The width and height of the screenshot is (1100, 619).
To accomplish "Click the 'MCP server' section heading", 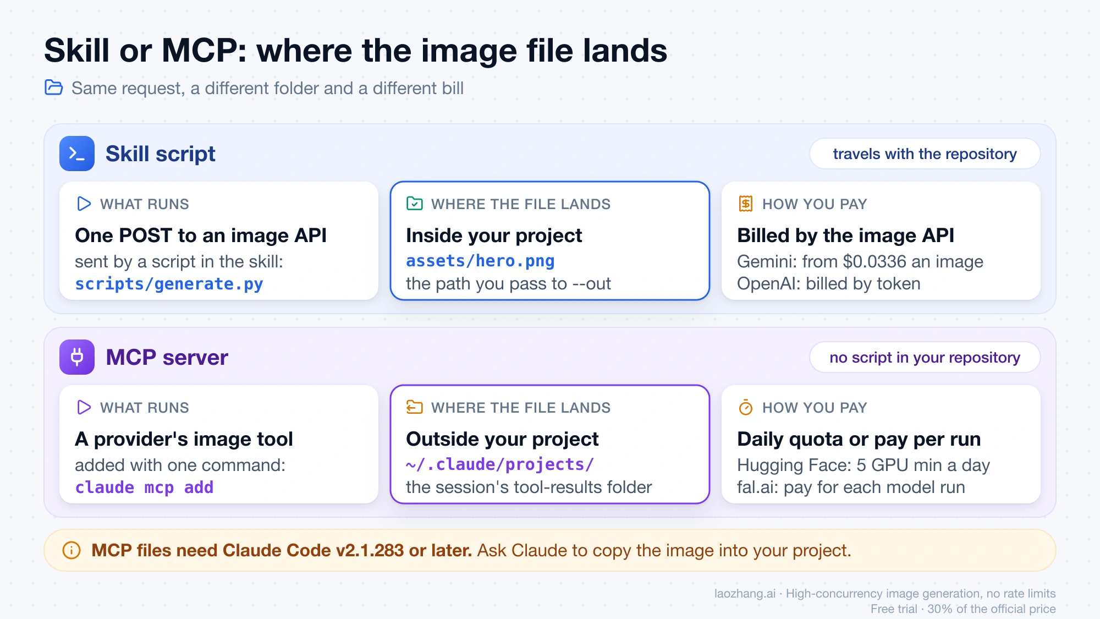I will click(x=167, y=357).
